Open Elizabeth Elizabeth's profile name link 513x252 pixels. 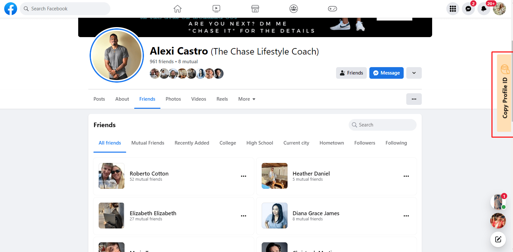point(153,213)
